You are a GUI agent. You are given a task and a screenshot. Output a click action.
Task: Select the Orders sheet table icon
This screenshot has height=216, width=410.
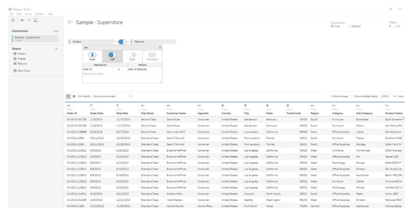tap(15, 54)
